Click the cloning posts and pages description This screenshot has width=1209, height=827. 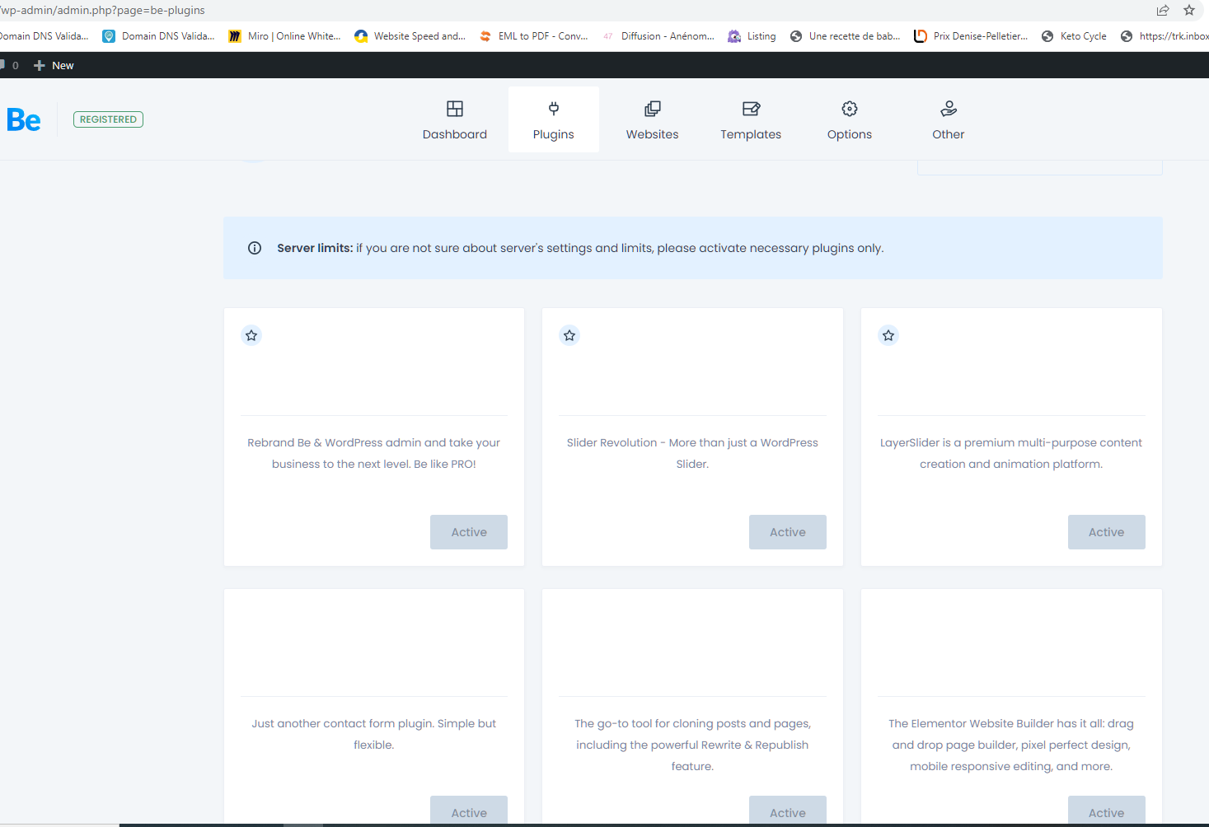tap(692, 745)
